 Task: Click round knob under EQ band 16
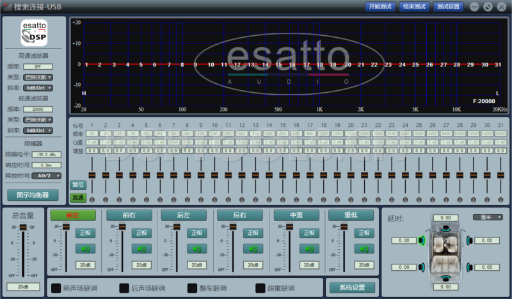[x=296, y=200]
